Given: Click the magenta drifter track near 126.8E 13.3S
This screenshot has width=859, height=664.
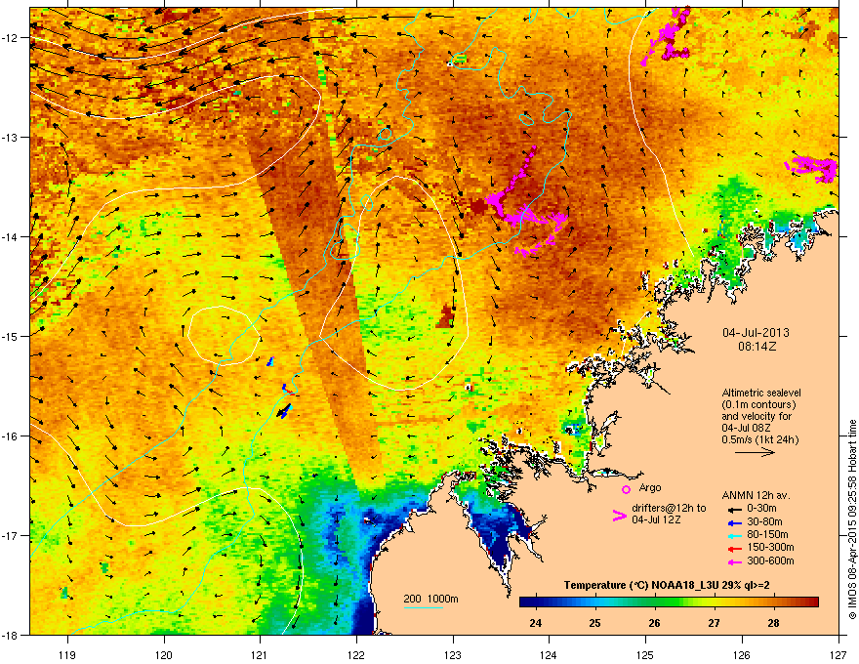Looking at the screenshot, I should click(811, 169).
